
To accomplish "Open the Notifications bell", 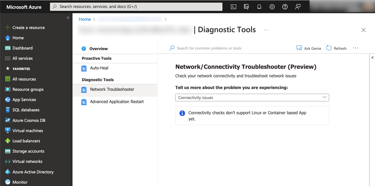I will pyautogui.click(x=259, y=7).
